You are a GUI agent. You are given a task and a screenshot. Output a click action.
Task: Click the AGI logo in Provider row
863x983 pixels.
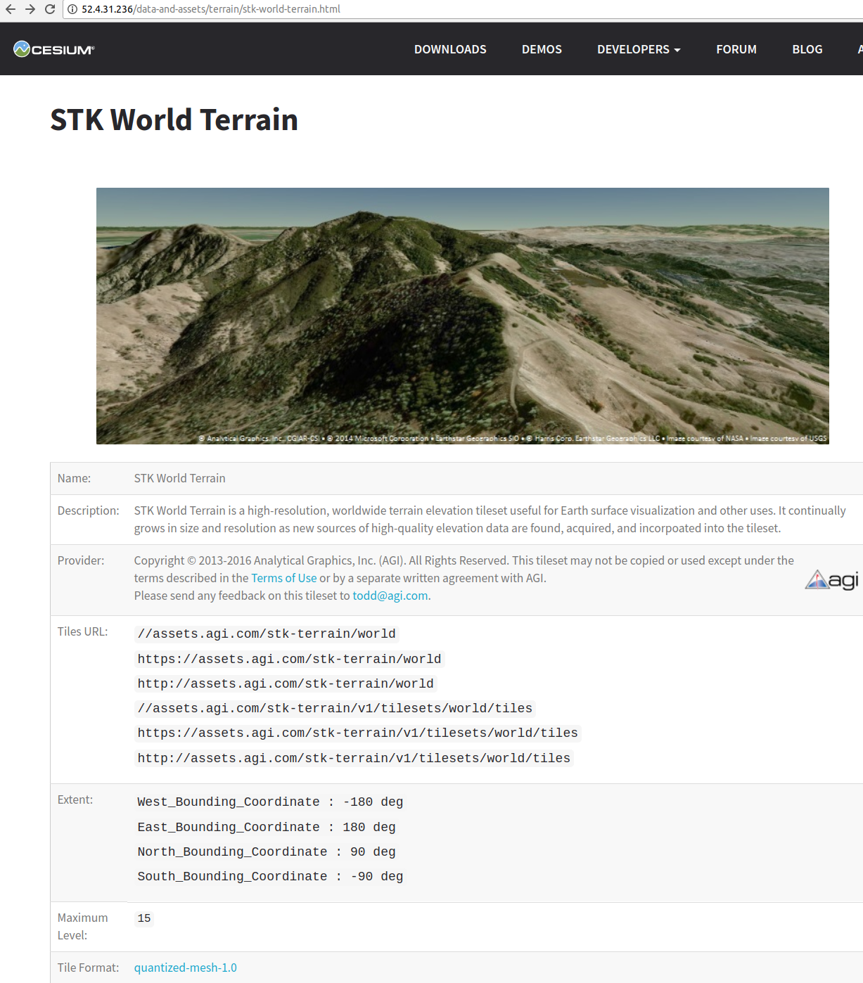(x=832, y=579)
